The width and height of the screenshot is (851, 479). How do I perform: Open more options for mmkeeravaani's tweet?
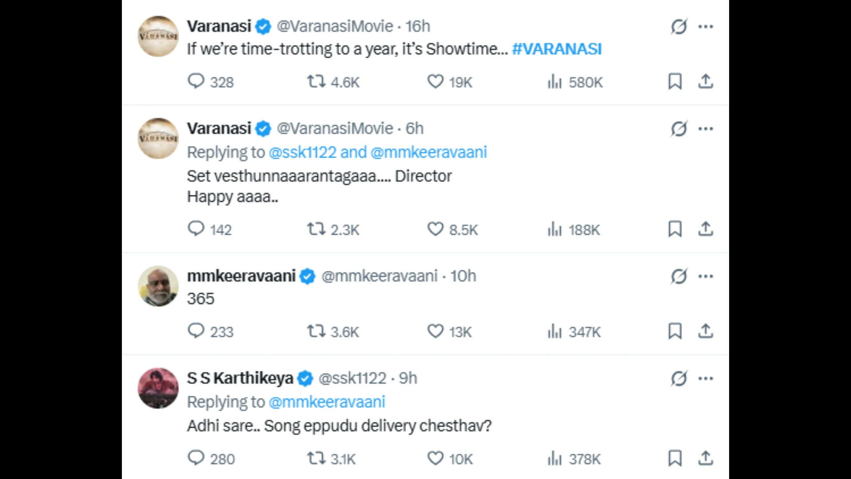[707, 276]
